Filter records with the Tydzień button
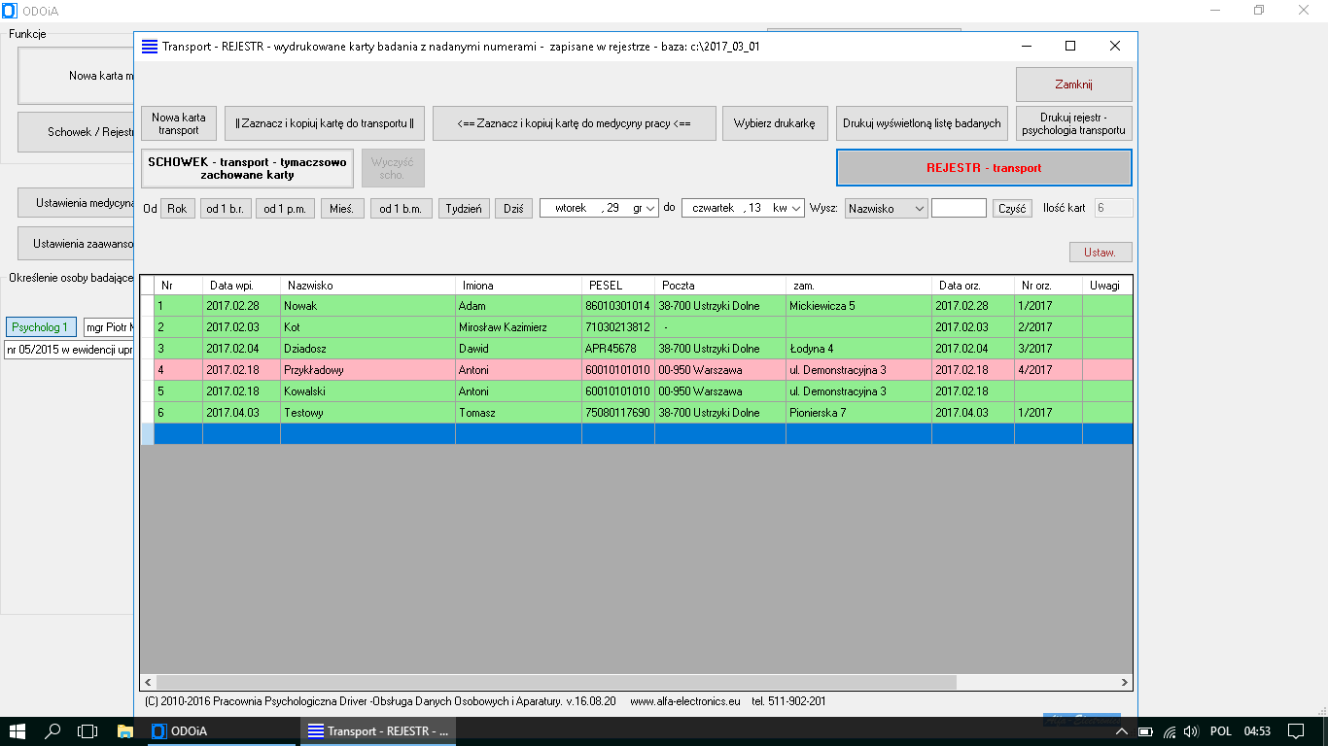Viewport: 1328px width, 746px height. [x=464, y=208]
